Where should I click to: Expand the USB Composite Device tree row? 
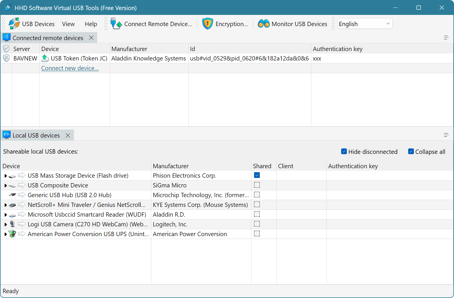click(x=5, y=186)
